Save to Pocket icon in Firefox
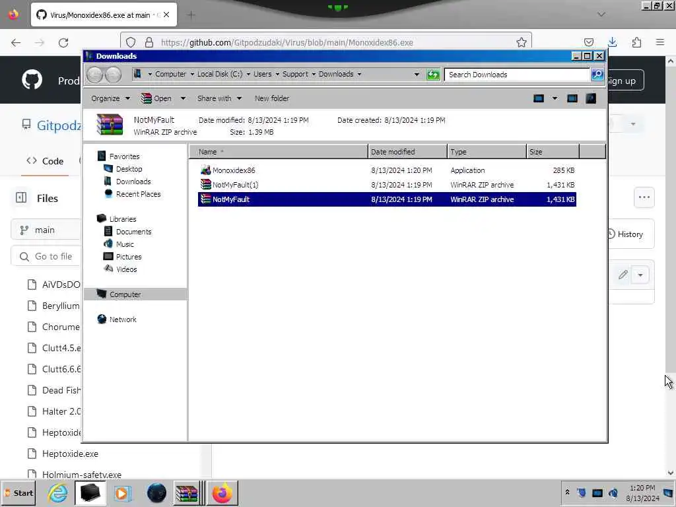This screenshot has height=507, width=676. (x=588, y=42)
